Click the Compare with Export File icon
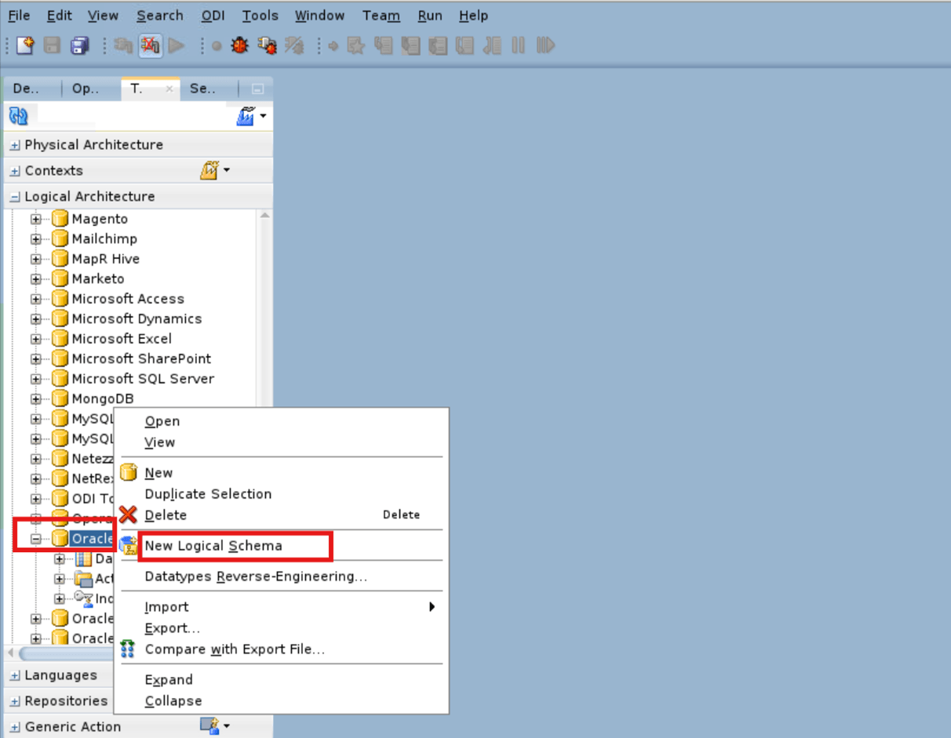Screen dimensions: 951x738 [x=128, y=649]
